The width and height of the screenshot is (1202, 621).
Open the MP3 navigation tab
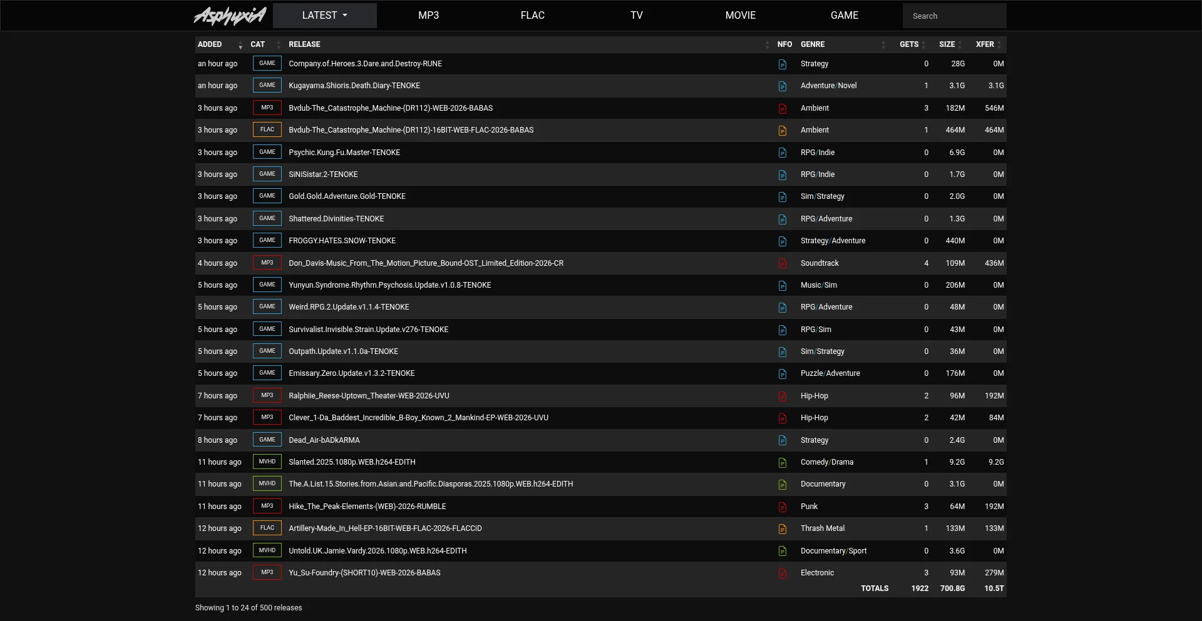pos(429,16)
